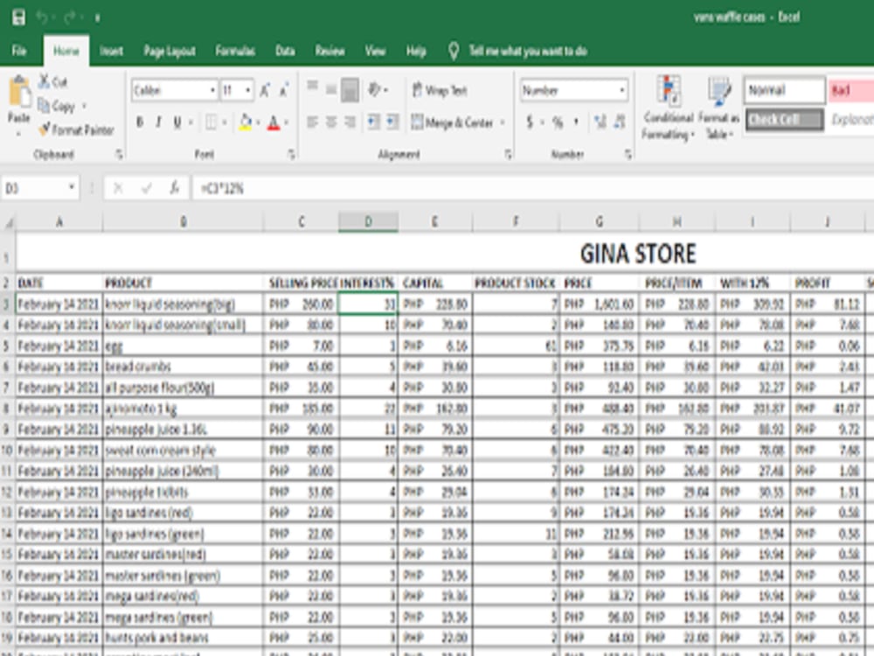874x656 pixels.
Task: Toggle Wrap Text
Action: 440,90
